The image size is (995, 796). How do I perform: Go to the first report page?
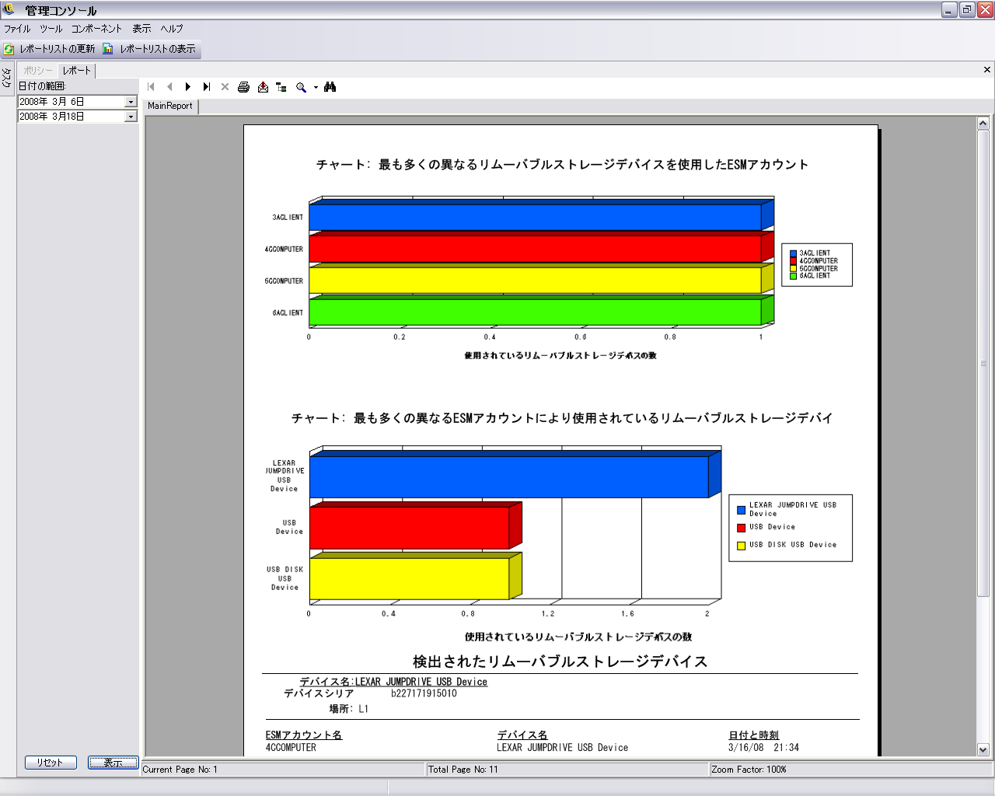point(152,87)
